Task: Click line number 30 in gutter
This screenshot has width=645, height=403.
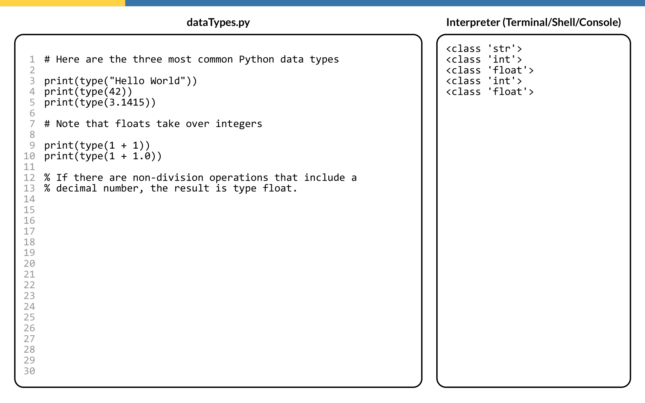Action: coord(29,371)
